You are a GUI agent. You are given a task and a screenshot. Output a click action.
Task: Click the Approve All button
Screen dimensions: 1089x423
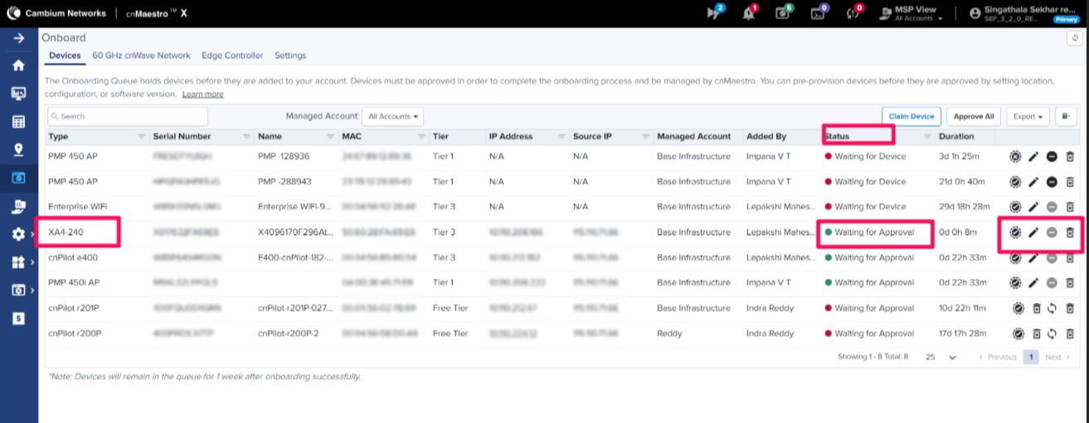coord(975,116)
